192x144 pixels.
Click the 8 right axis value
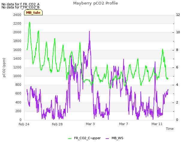pos(177,50)
